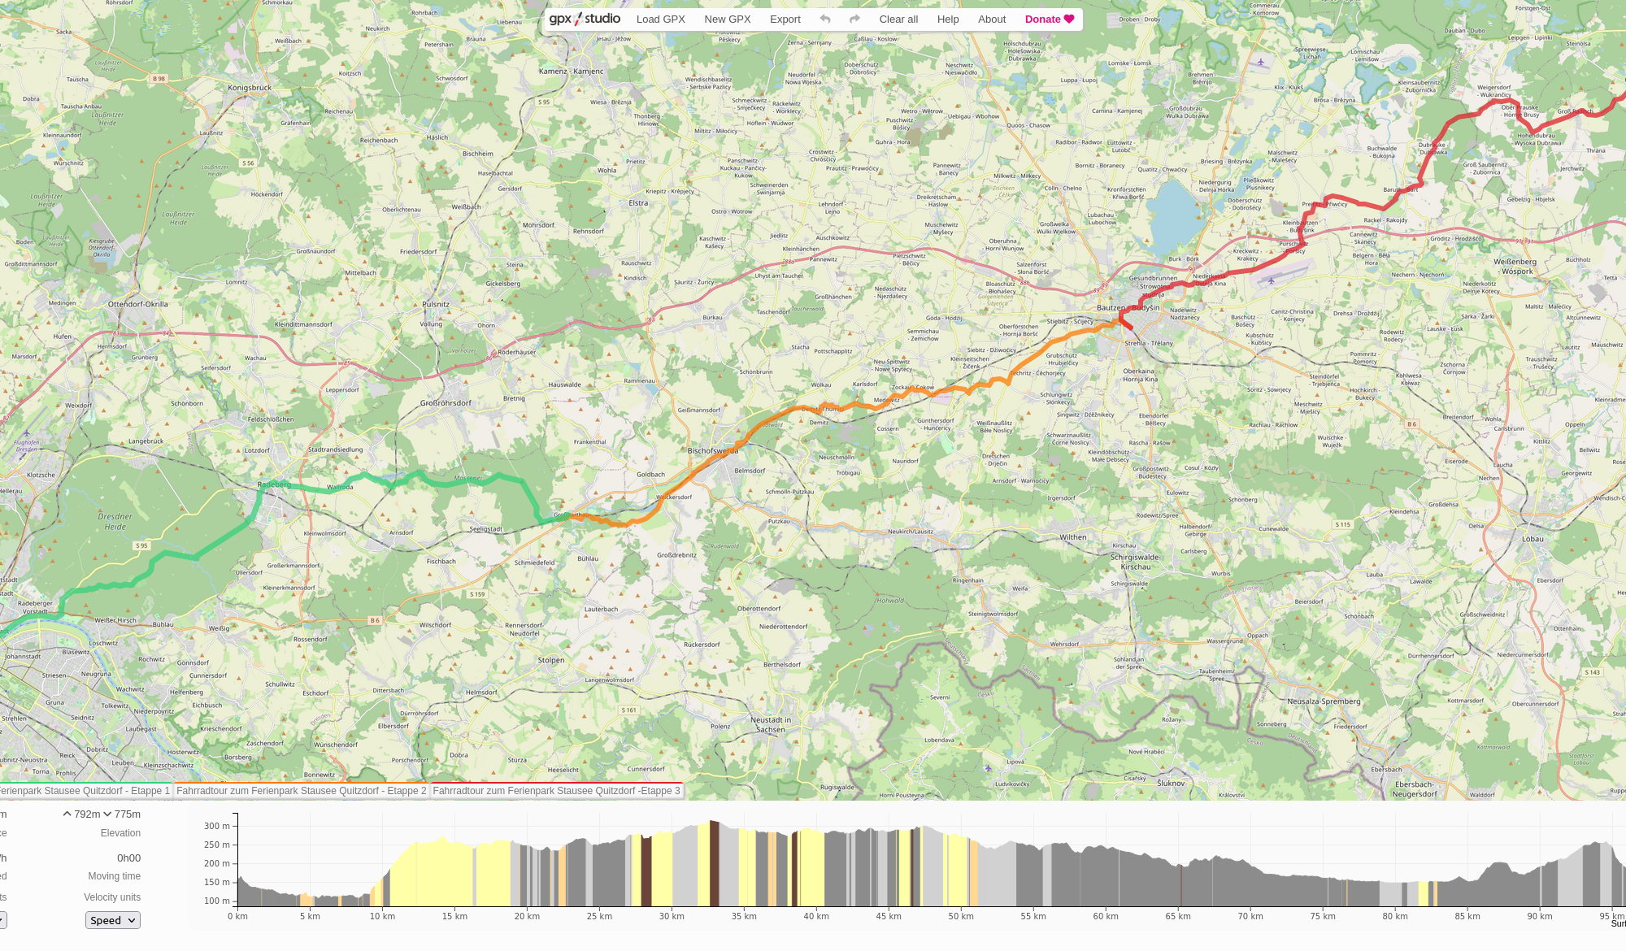Click the undo arrow icon
This screenshot has width=1626, height=951.
coord(825,19)
